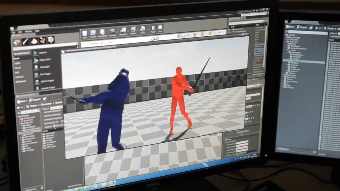Click Import button in left Content Browser
The height and width of the screenshot is (191, 340).
tap(34, 100)
